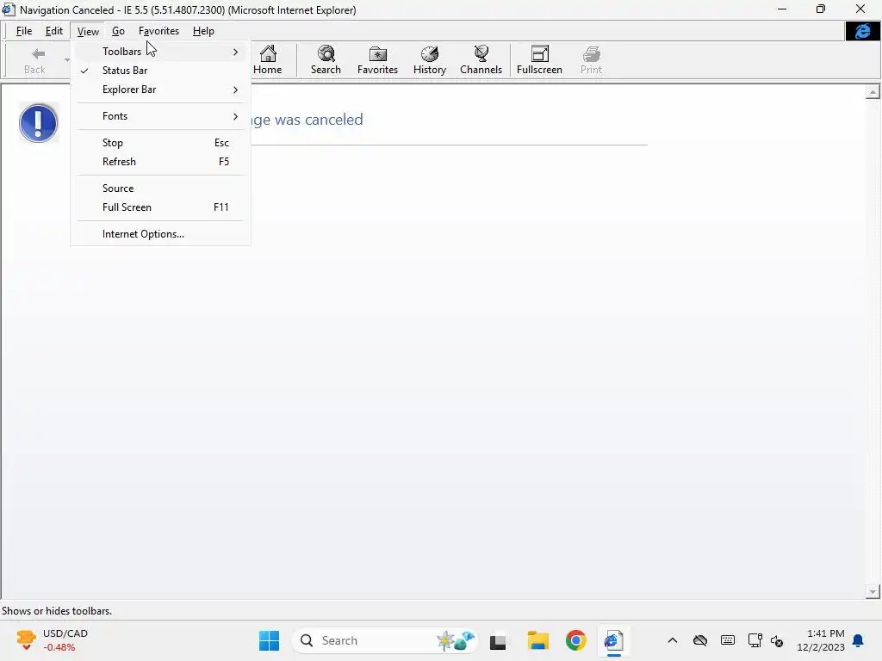Select Full Screen in the View menu

[160, 207]
